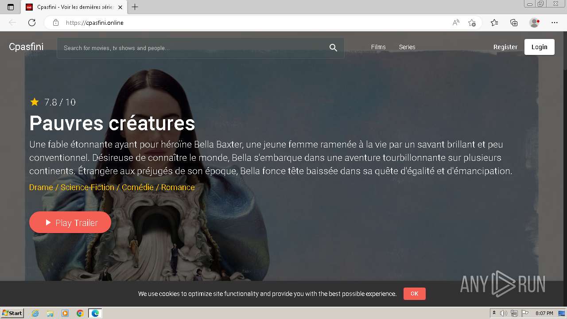
Task: Click the yellow star rating icon
Action: 35,102
